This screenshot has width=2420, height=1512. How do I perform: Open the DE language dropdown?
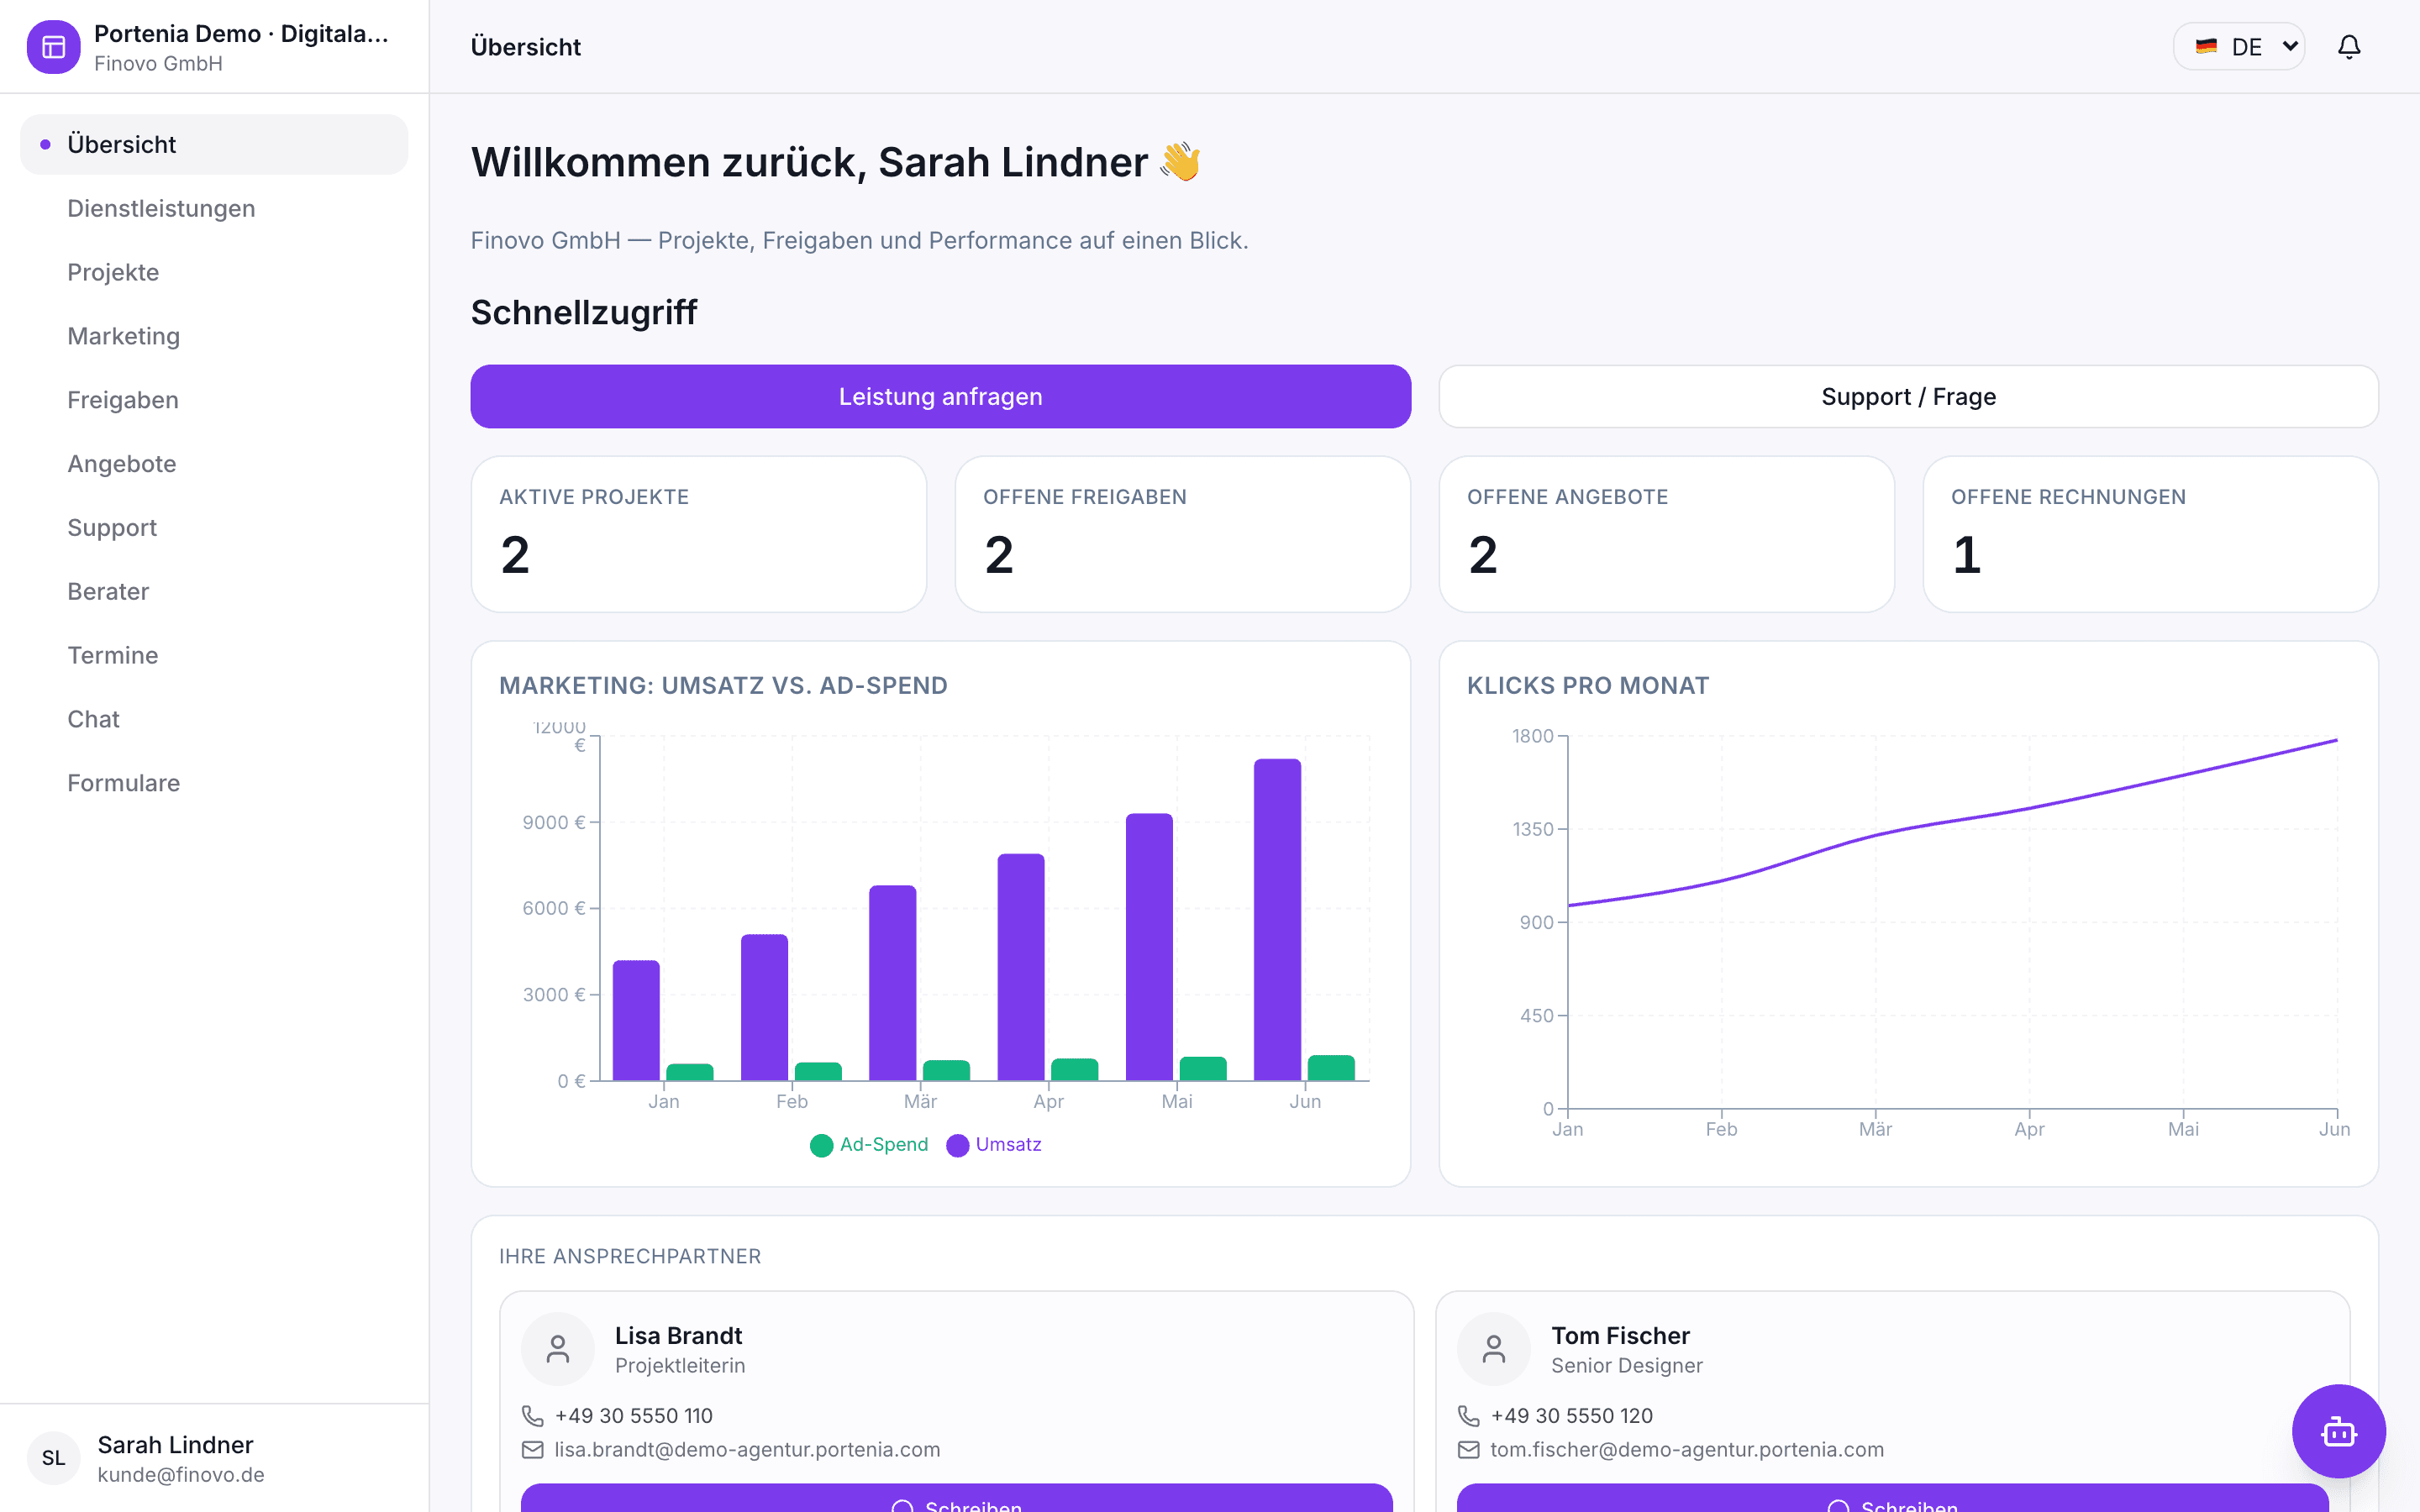[2239, 47]
